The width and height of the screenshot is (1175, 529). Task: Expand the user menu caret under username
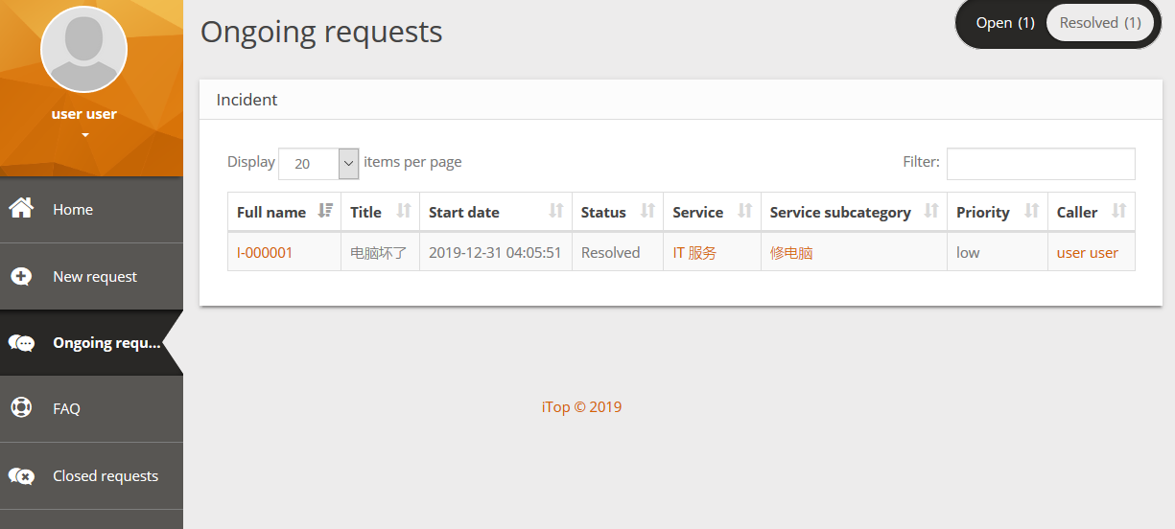(84, 135)
